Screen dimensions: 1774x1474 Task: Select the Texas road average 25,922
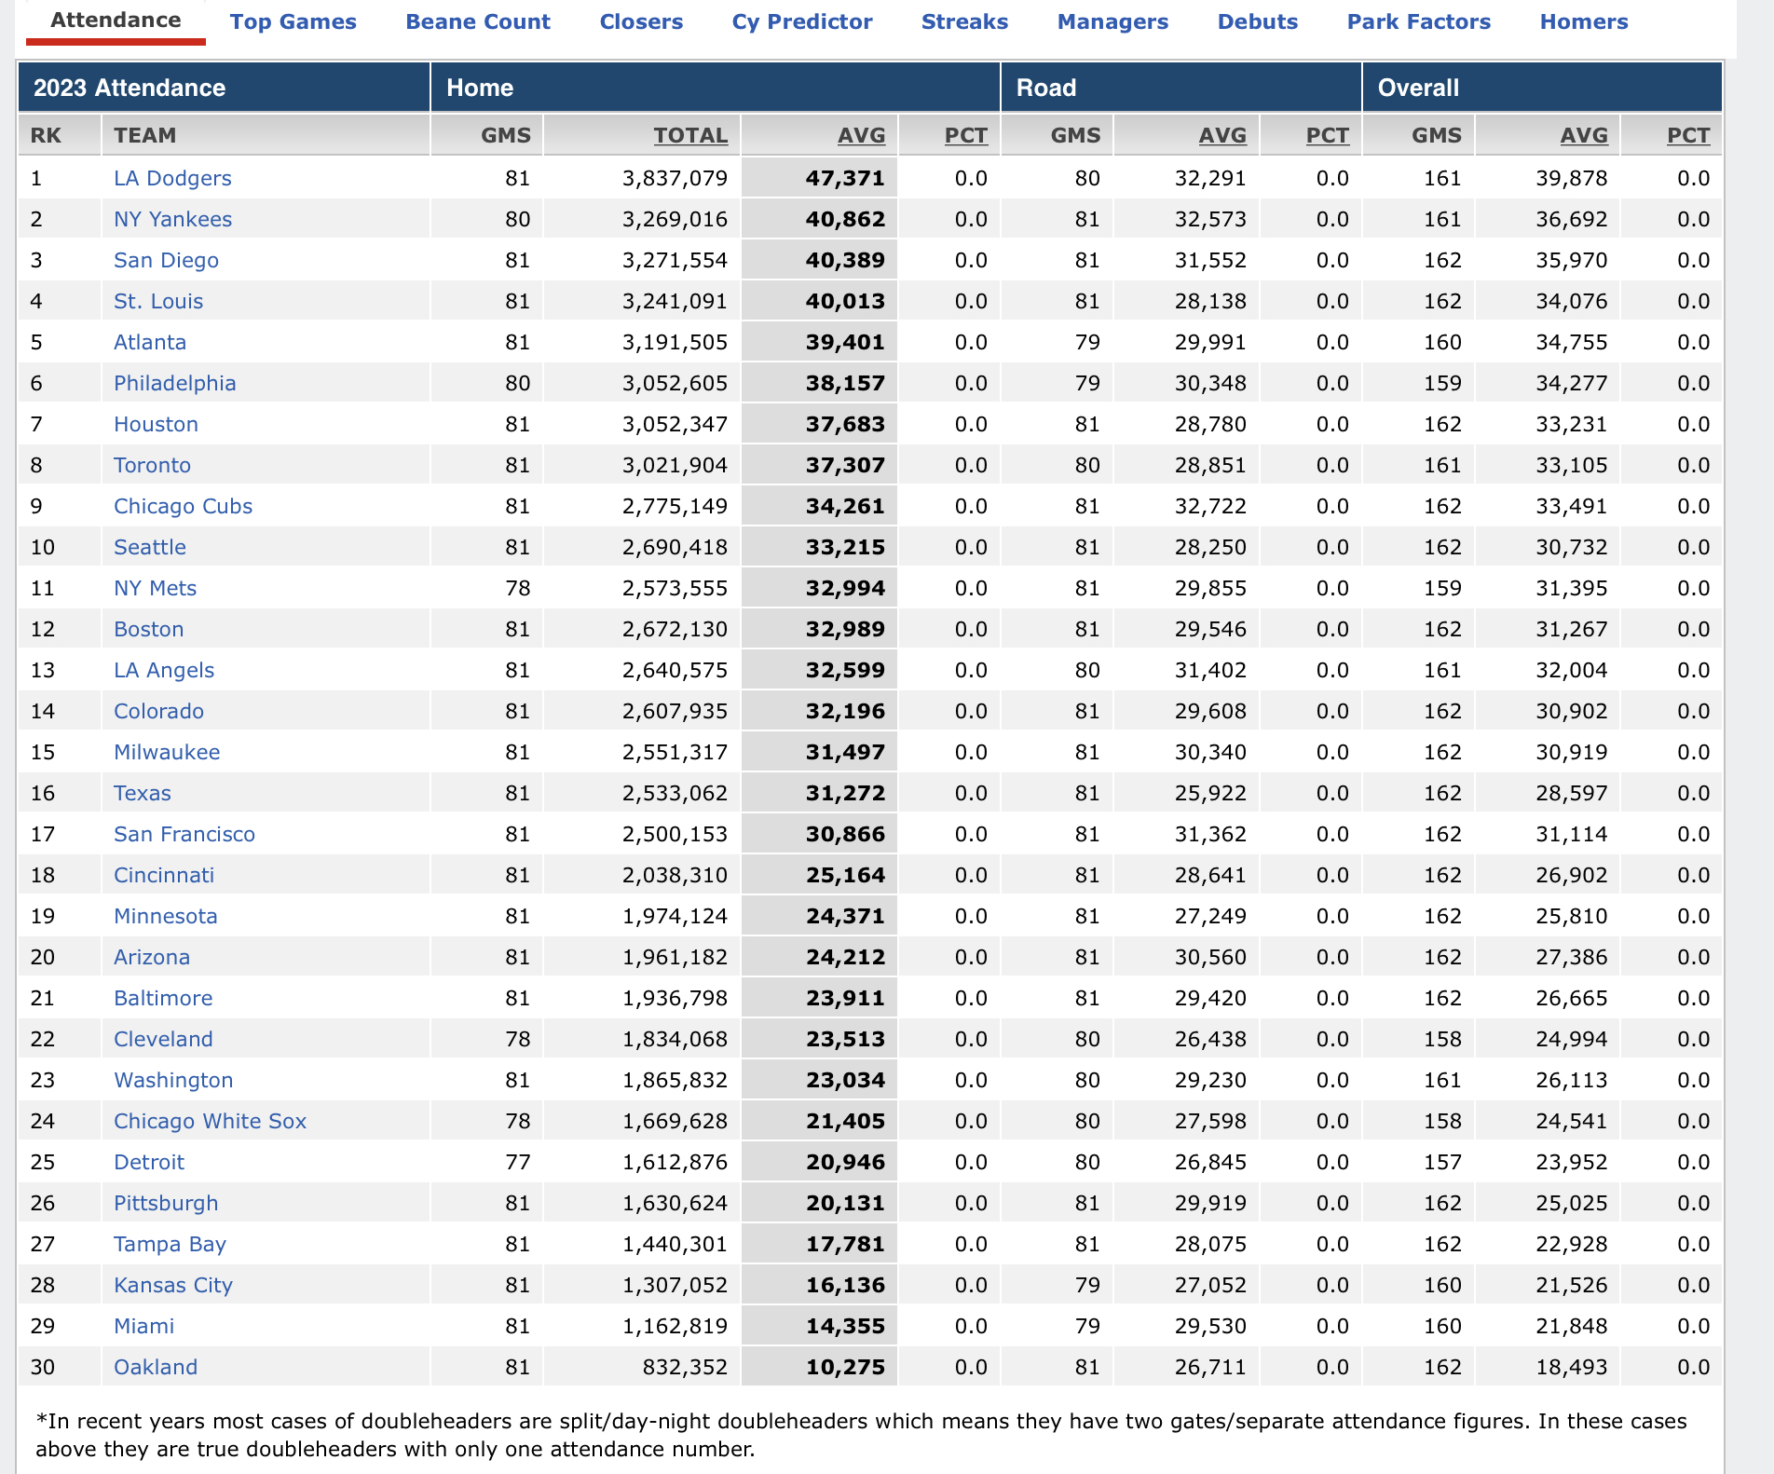(x=1210, y=793)
